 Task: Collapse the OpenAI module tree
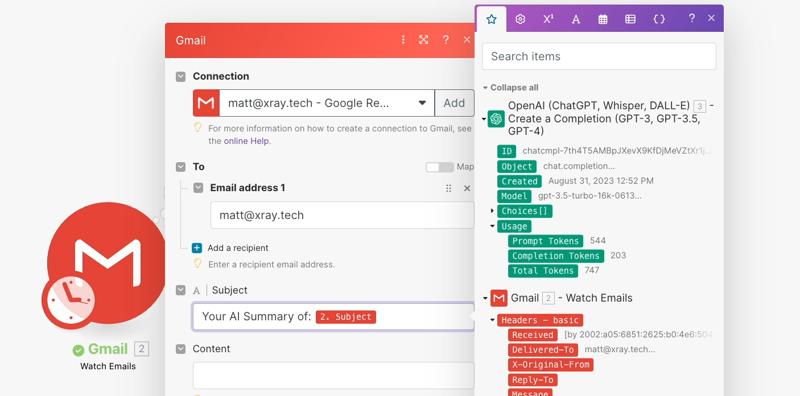pyautogui.click(x=484, y=119)
